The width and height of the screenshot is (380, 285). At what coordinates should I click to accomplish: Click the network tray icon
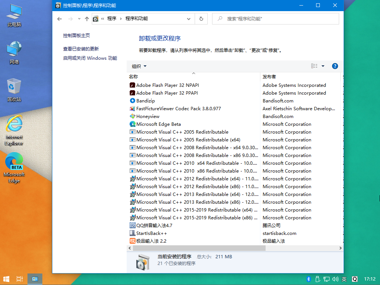tap(327, 279)
